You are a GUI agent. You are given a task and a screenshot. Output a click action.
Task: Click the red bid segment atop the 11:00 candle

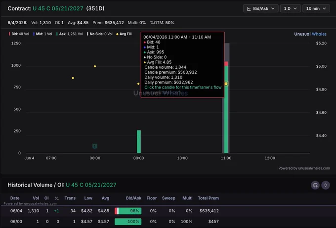pos(226,64)
